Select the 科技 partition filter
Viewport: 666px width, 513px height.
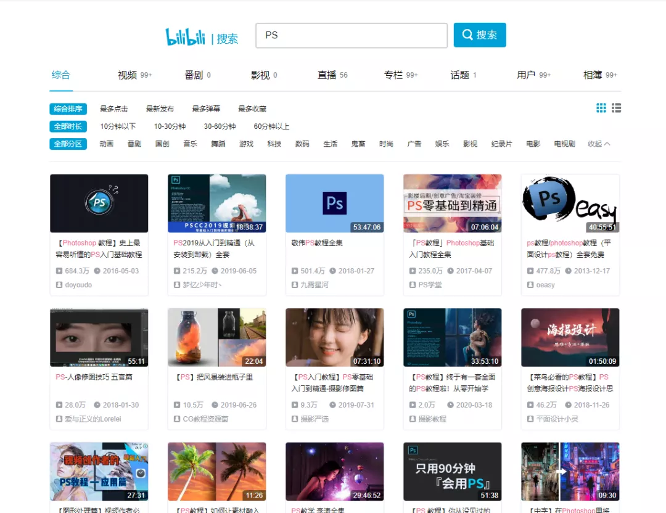274,143
